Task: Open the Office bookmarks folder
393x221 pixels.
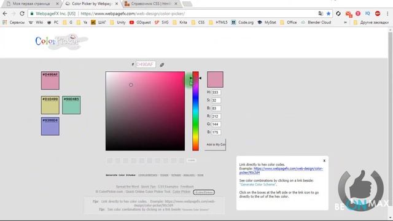Action: point(289,22)
